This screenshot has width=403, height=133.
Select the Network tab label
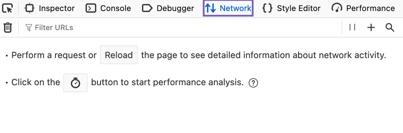pos(236,8)
